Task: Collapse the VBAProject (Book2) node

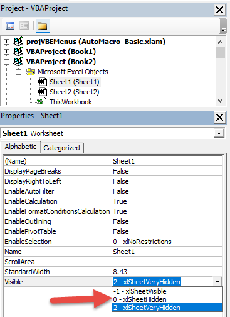Action: pyautogui.click(x=6, y=62)
